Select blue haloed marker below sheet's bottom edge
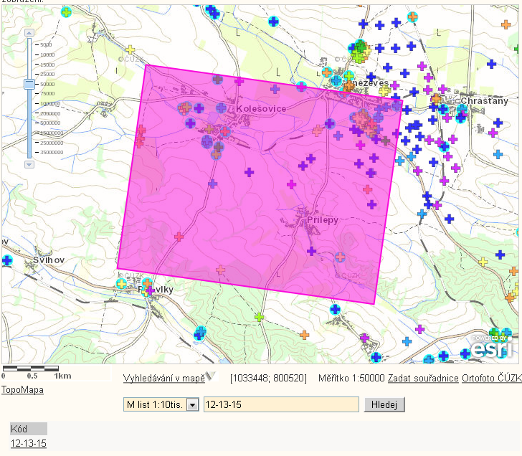 coord(336,310)
